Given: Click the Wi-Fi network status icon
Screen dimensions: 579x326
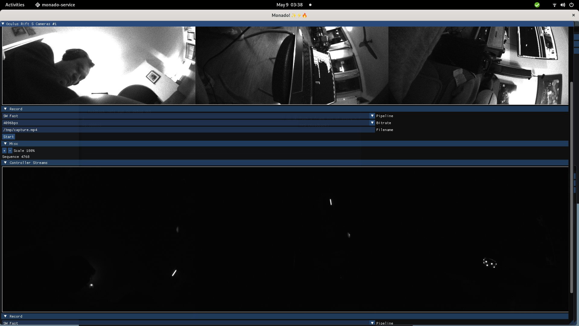Looking at the screenshot, I should click(554, 5).
